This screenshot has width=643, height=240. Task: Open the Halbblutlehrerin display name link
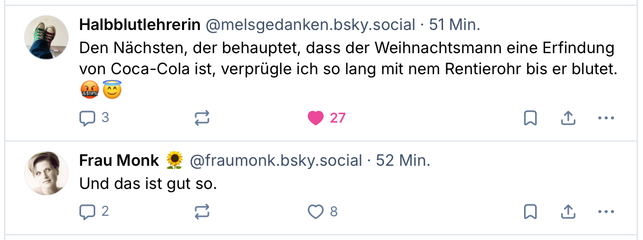pyautogui.click(x=139, y=25)
